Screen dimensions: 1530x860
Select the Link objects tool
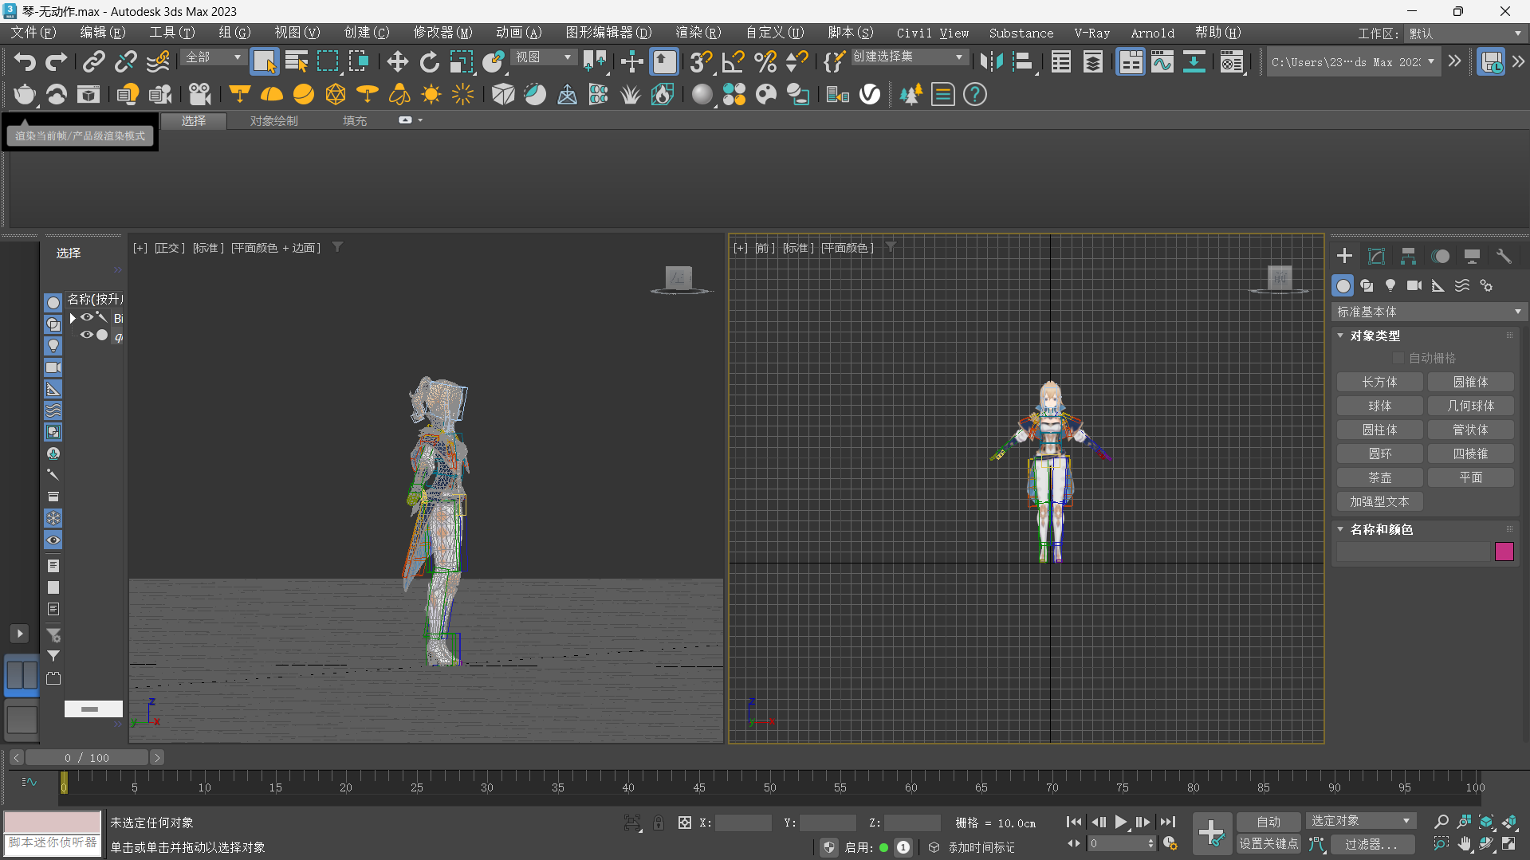94,61
